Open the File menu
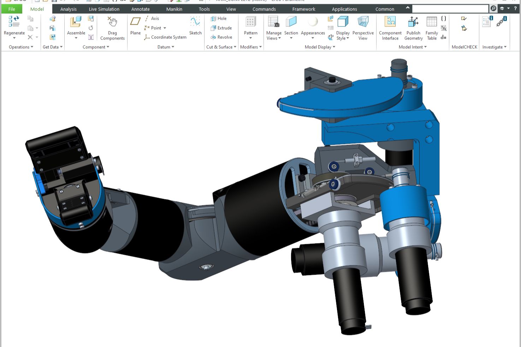521x347 pixels. (x=12, y=9)
